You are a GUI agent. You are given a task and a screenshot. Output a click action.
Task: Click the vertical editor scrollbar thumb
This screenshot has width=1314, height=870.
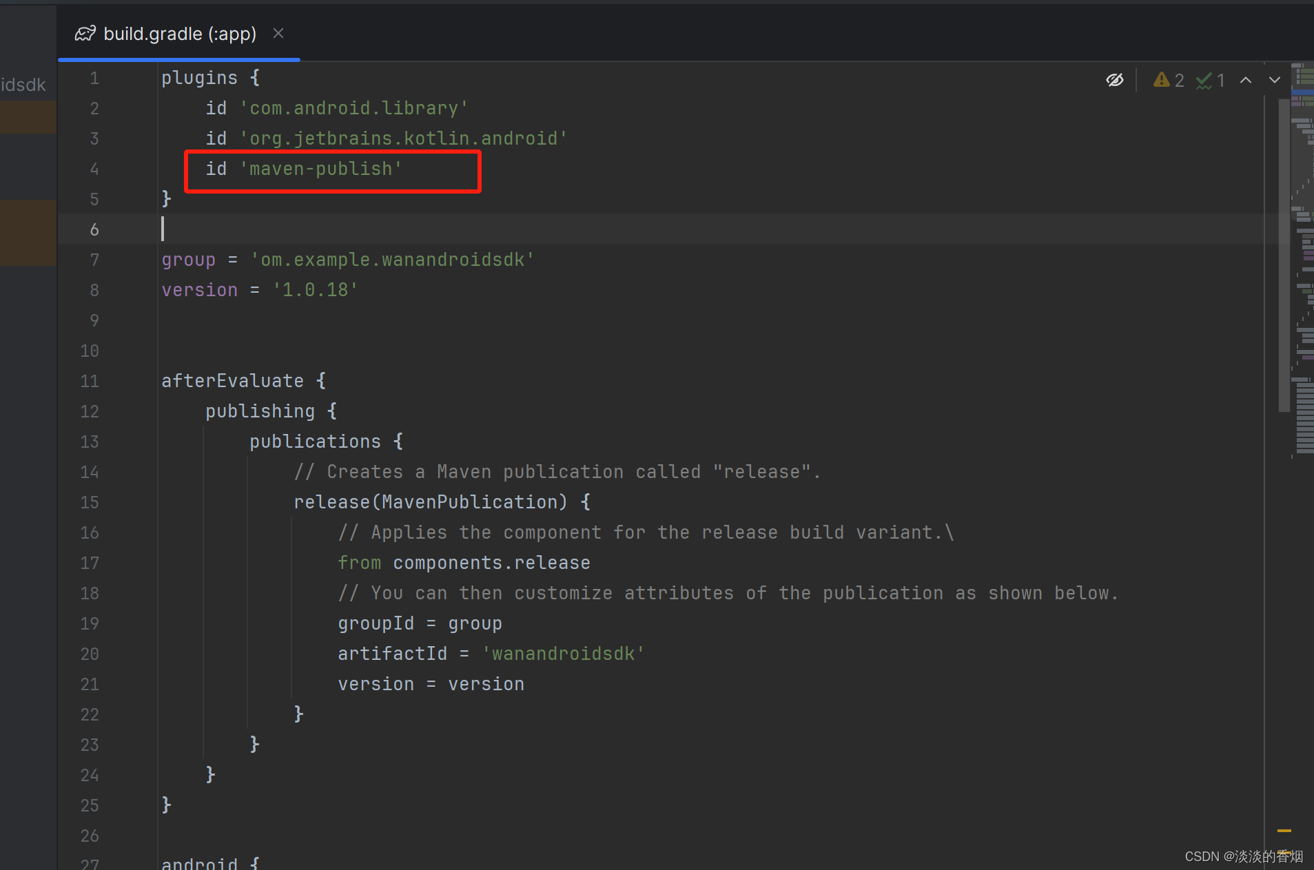click(x=1284, y=255)
